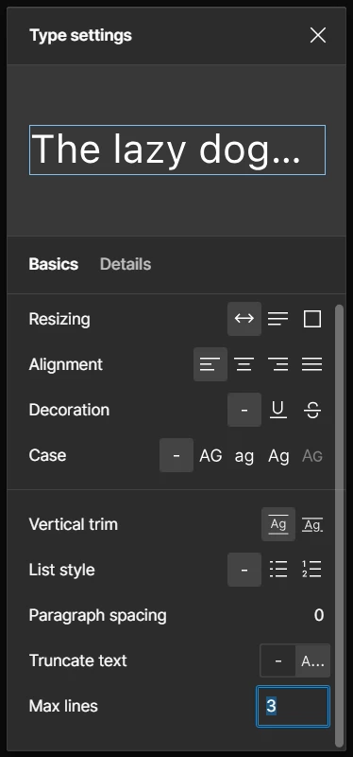Set case to title case Ag
The image size is (353, 757).
coord(277,455)
